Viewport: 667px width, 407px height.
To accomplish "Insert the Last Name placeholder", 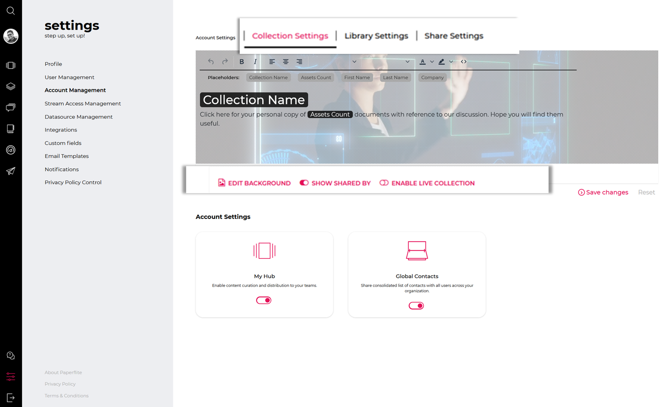I will tap(395, 77).
